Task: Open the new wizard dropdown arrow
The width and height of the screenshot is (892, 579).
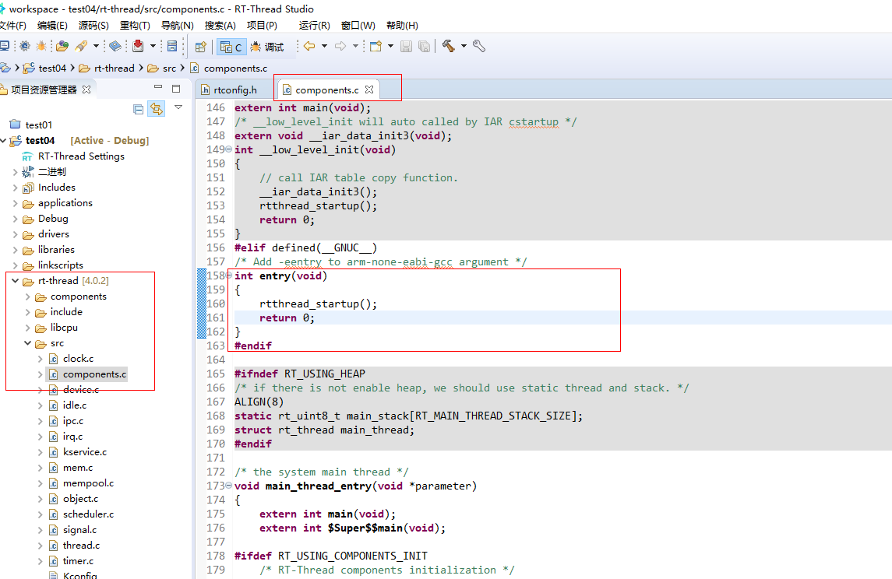Action: coord(390,46)
